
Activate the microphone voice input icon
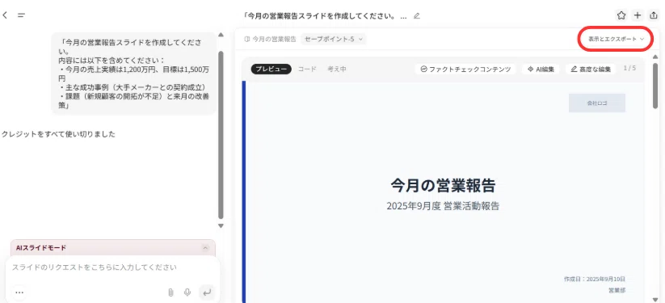(187, 292)
